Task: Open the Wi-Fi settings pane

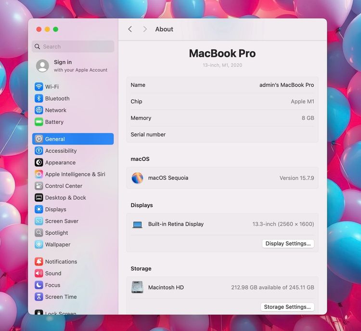Action: click(73, 87)
